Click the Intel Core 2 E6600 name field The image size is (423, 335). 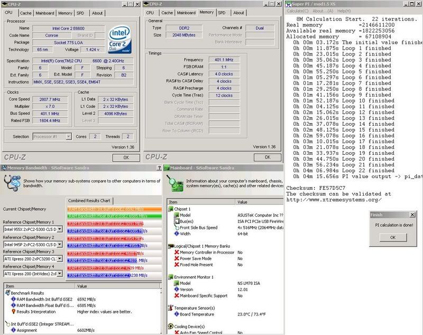pyautogui.click(x=69, y=29)
